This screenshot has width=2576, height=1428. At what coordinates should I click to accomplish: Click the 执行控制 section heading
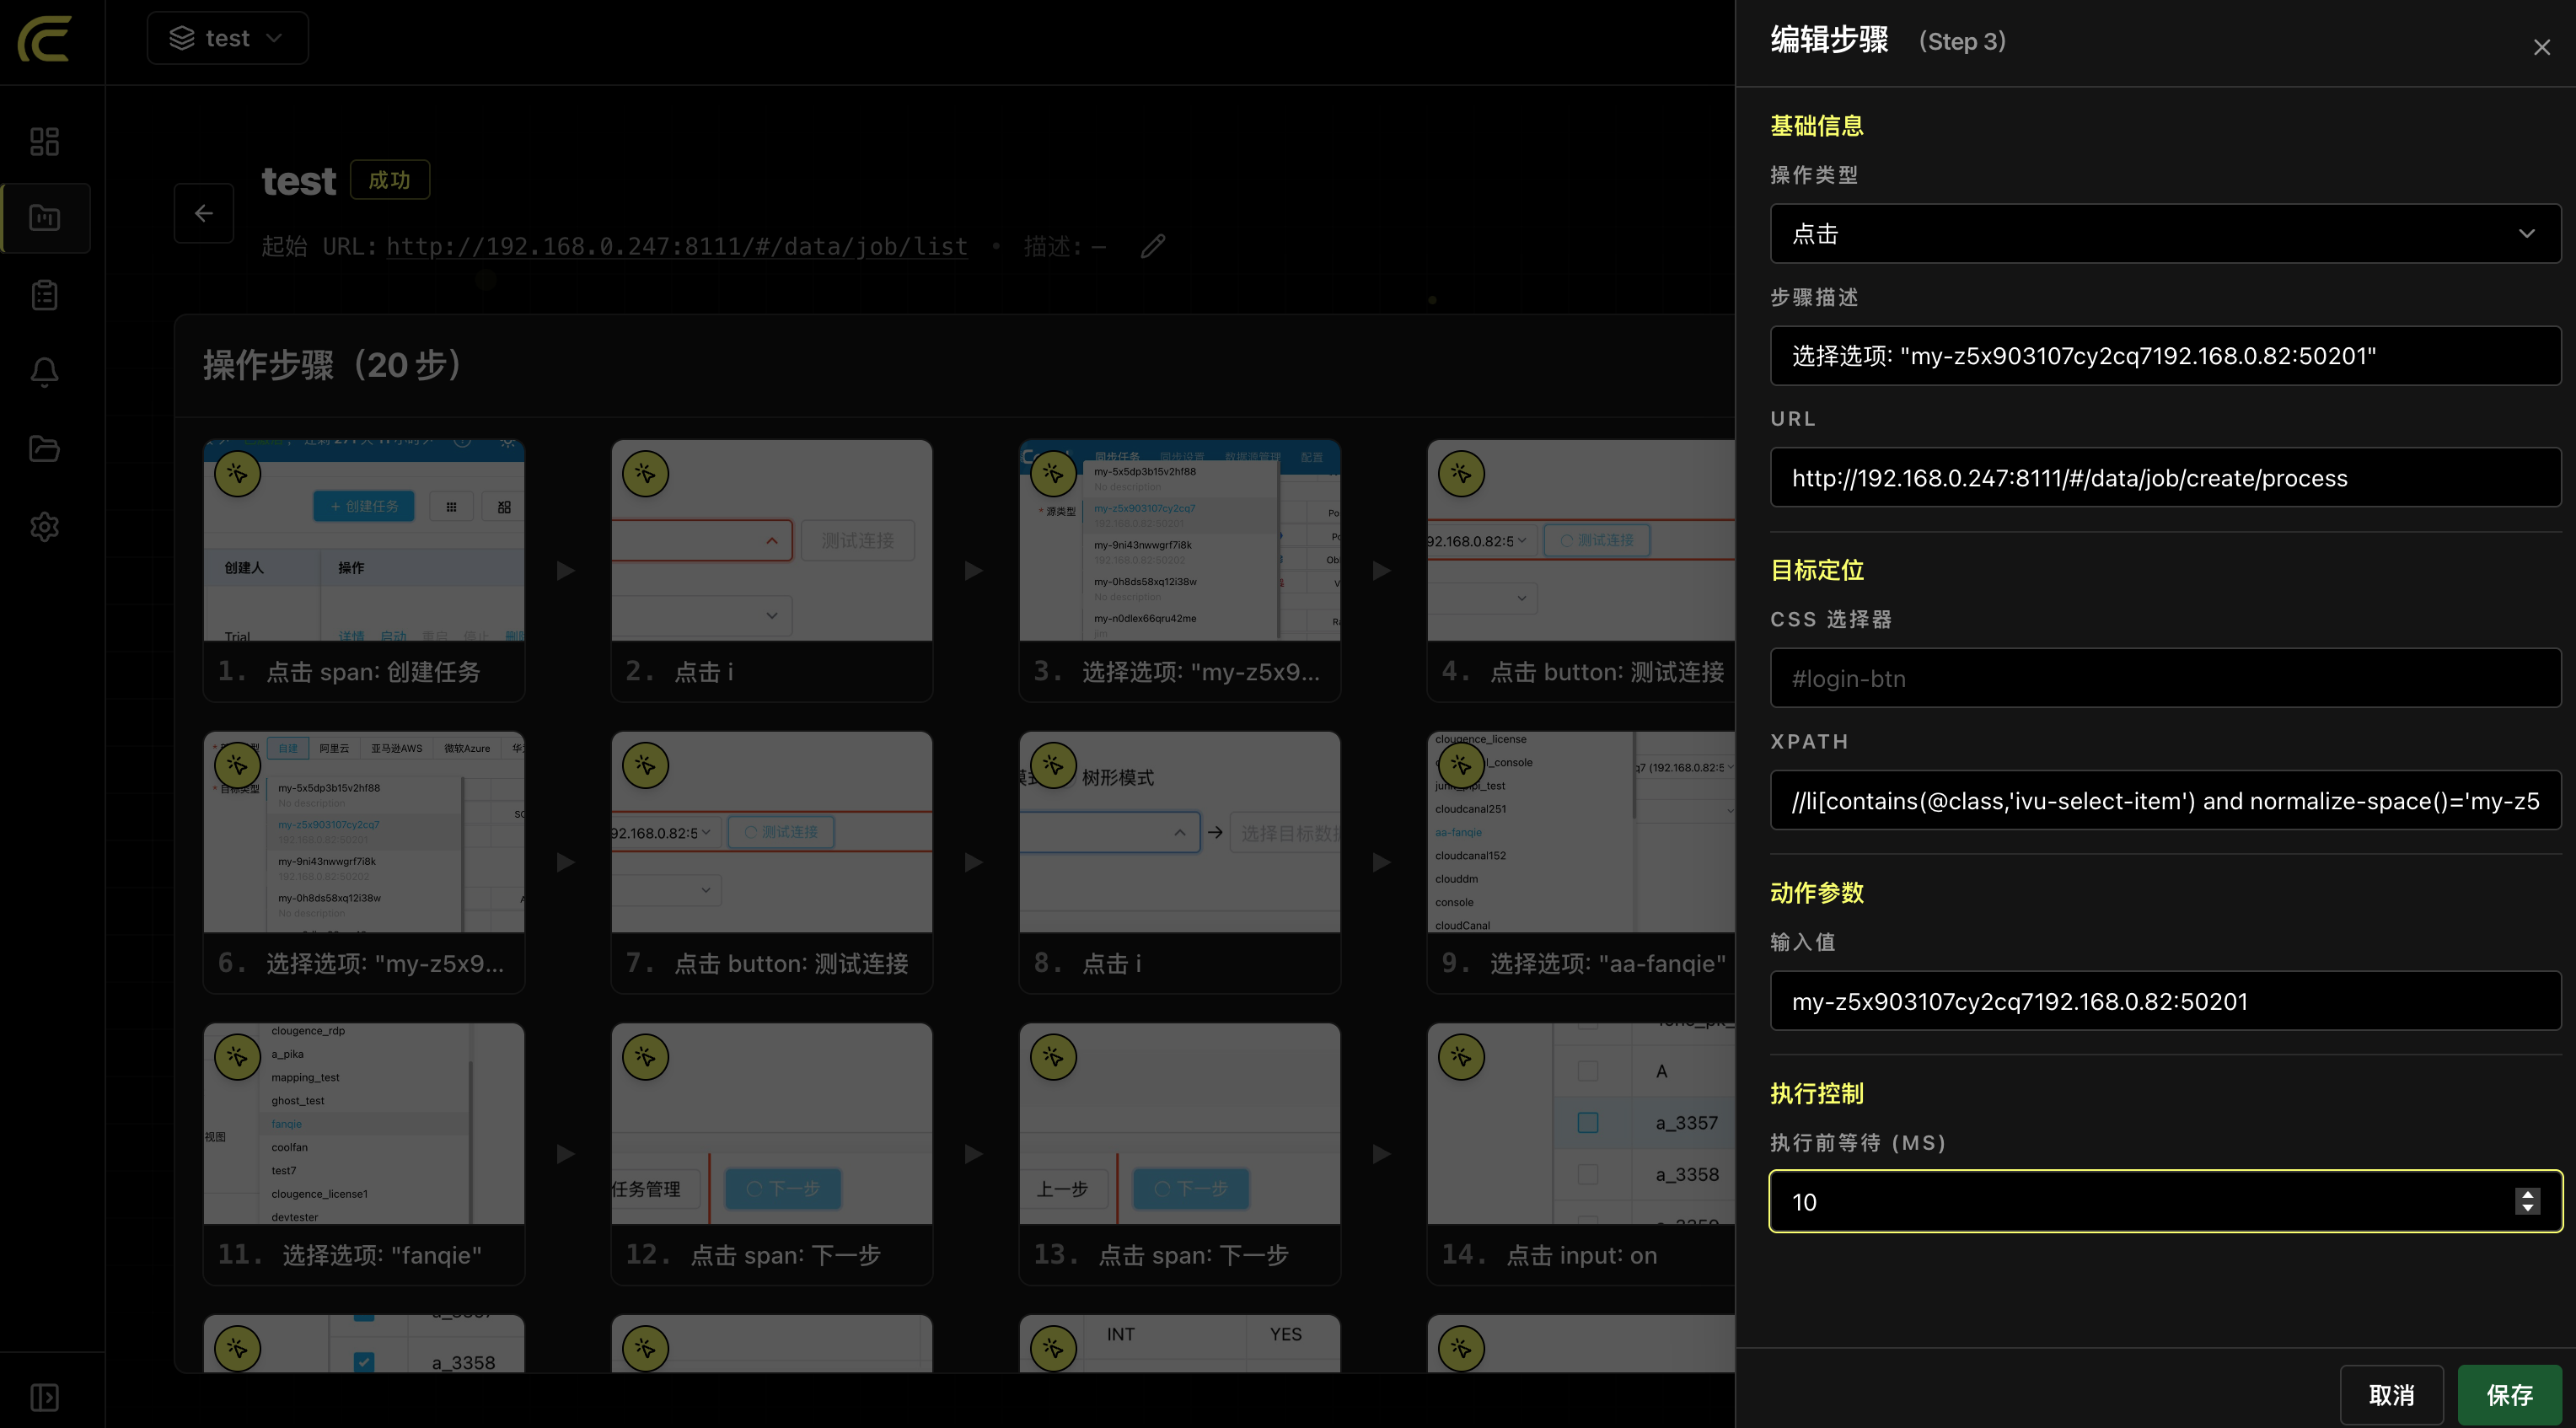pos(1817,1094)
